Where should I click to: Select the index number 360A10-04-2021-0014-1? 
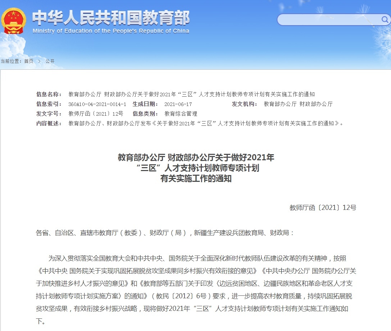(x=97, y=104)
